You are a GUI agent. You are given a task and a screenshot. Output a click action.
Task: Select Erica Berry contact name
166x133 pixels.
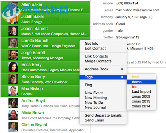coord(31,65)
